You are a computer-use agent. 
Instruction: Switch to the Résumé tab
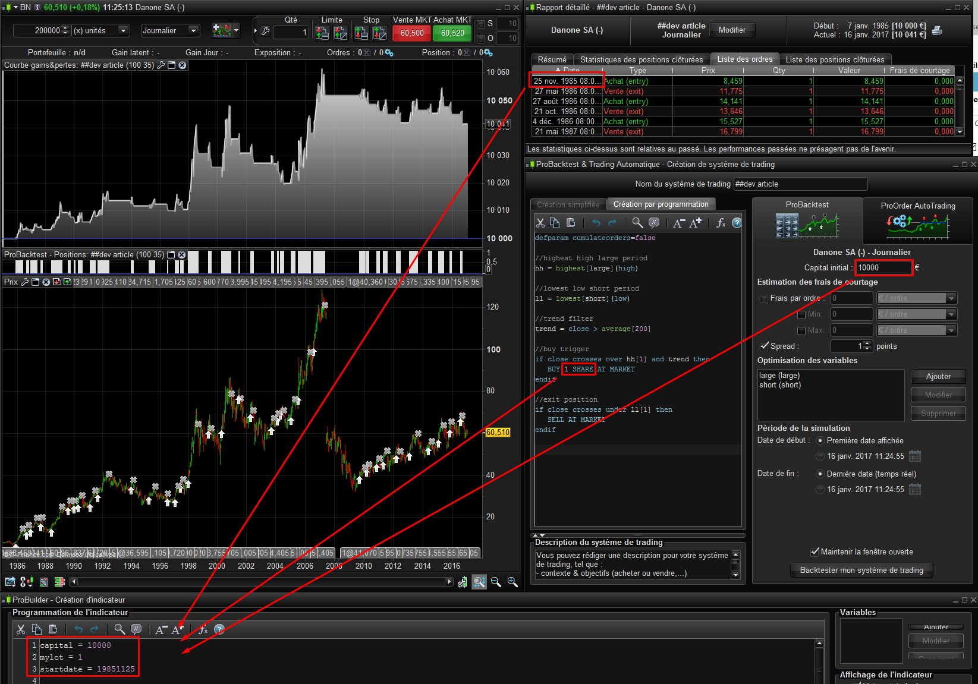(552, 59)
